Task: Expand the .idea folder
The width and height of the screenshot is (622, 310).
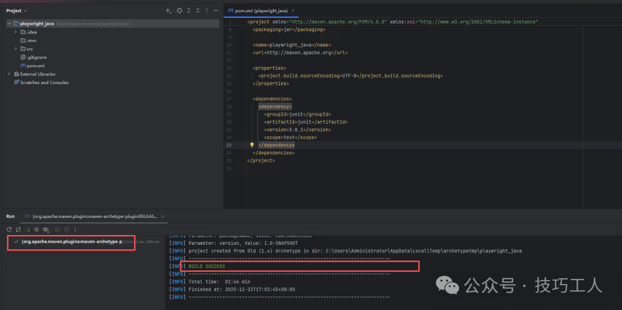Action: [16, 32]
